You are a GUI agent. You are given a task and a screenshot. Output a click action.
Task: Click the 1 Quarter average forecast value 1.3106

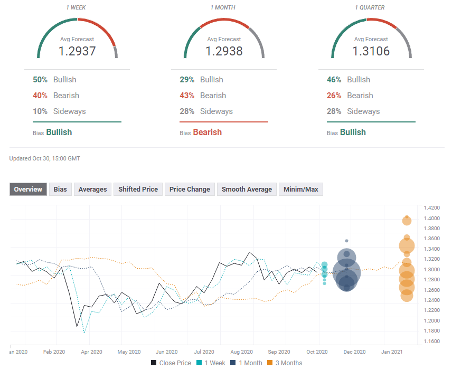371,51
